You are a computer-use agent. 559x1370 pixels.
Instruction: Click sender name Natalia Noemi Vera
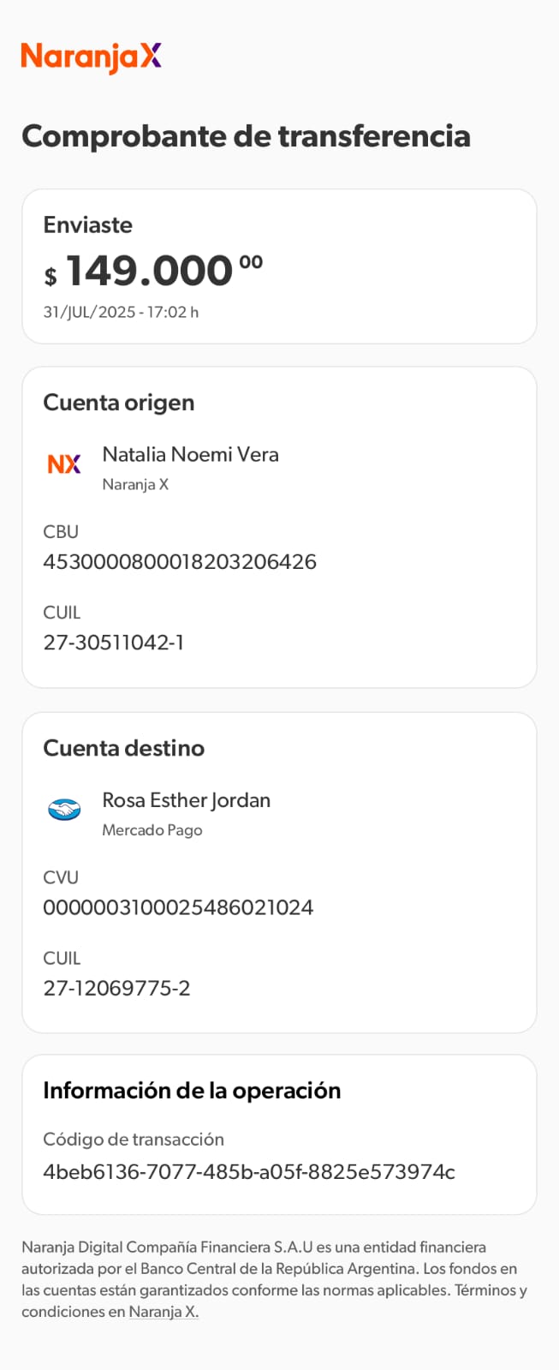pyautogui.click(x=190, y=454)
